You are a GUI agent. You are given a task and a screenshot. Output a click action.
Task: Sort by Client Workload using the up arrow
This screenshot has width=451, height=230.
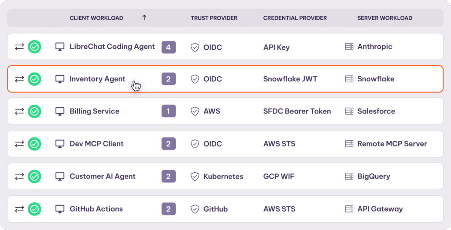(x=144, y=18)
